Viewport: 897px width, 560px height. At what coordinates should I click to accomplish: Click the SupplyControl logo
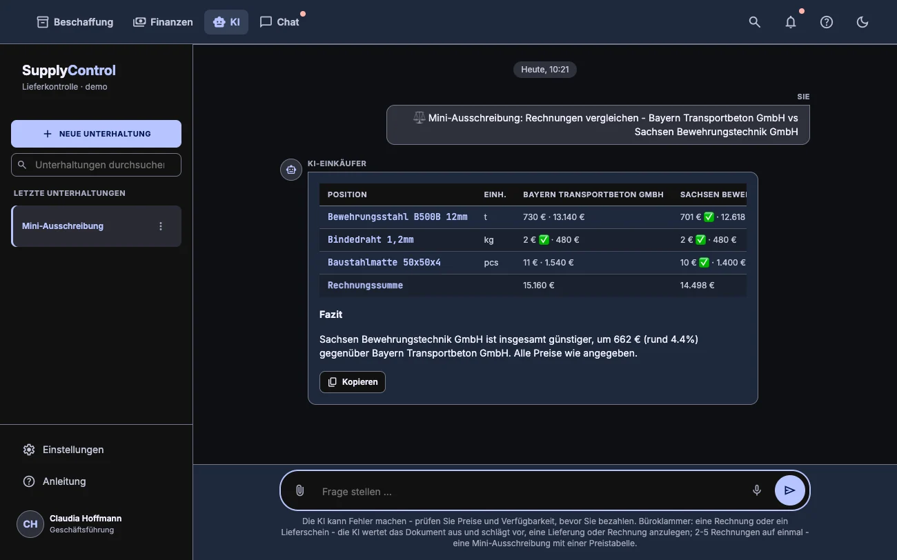tap(69, 70)
